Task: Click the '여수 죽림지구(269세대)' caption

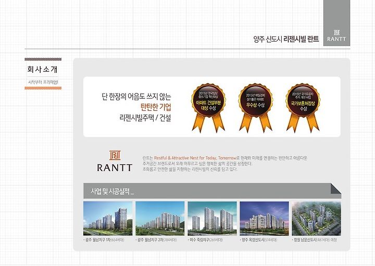Action: coord(205,239)
